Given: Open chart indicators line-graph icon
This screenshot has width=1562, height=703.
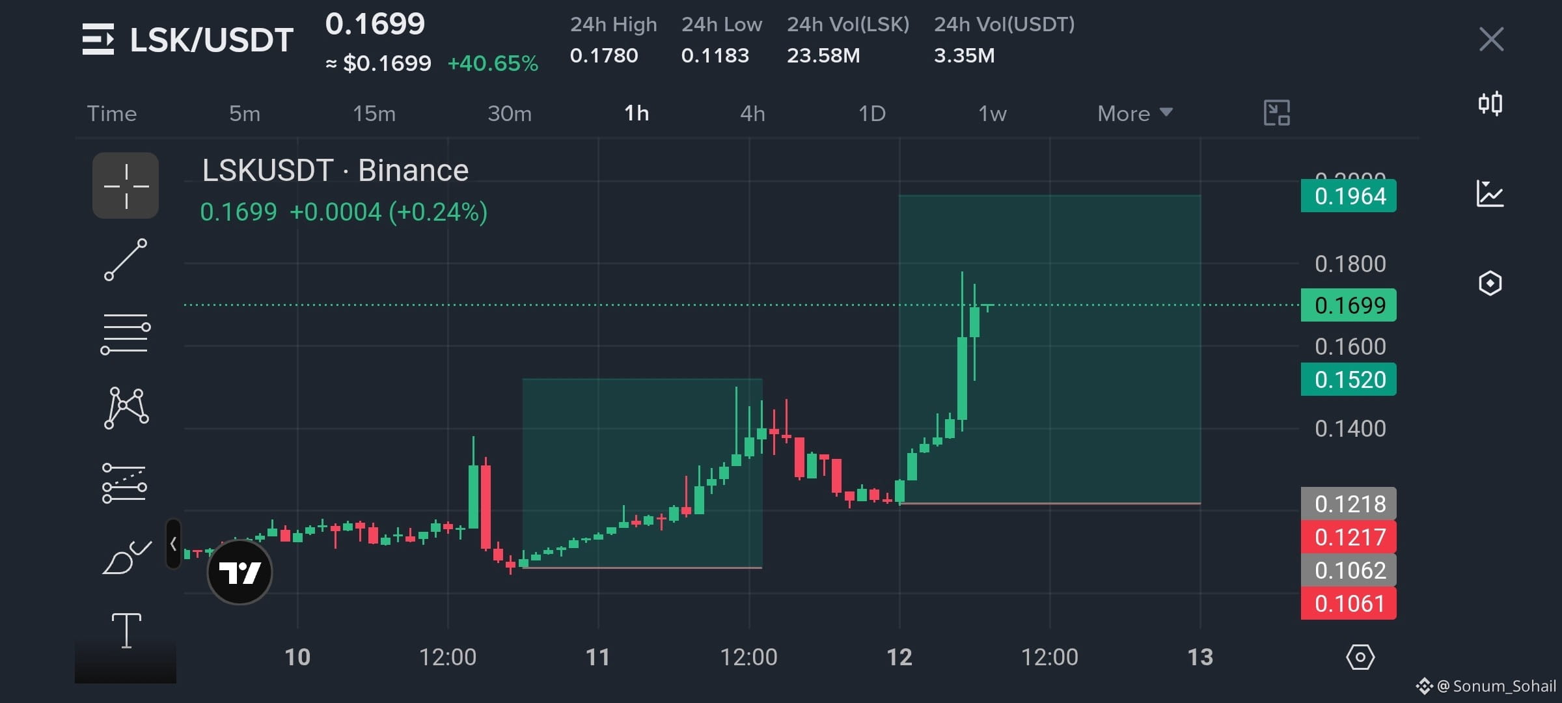Looking at the screenshot, I should 1490,193.
